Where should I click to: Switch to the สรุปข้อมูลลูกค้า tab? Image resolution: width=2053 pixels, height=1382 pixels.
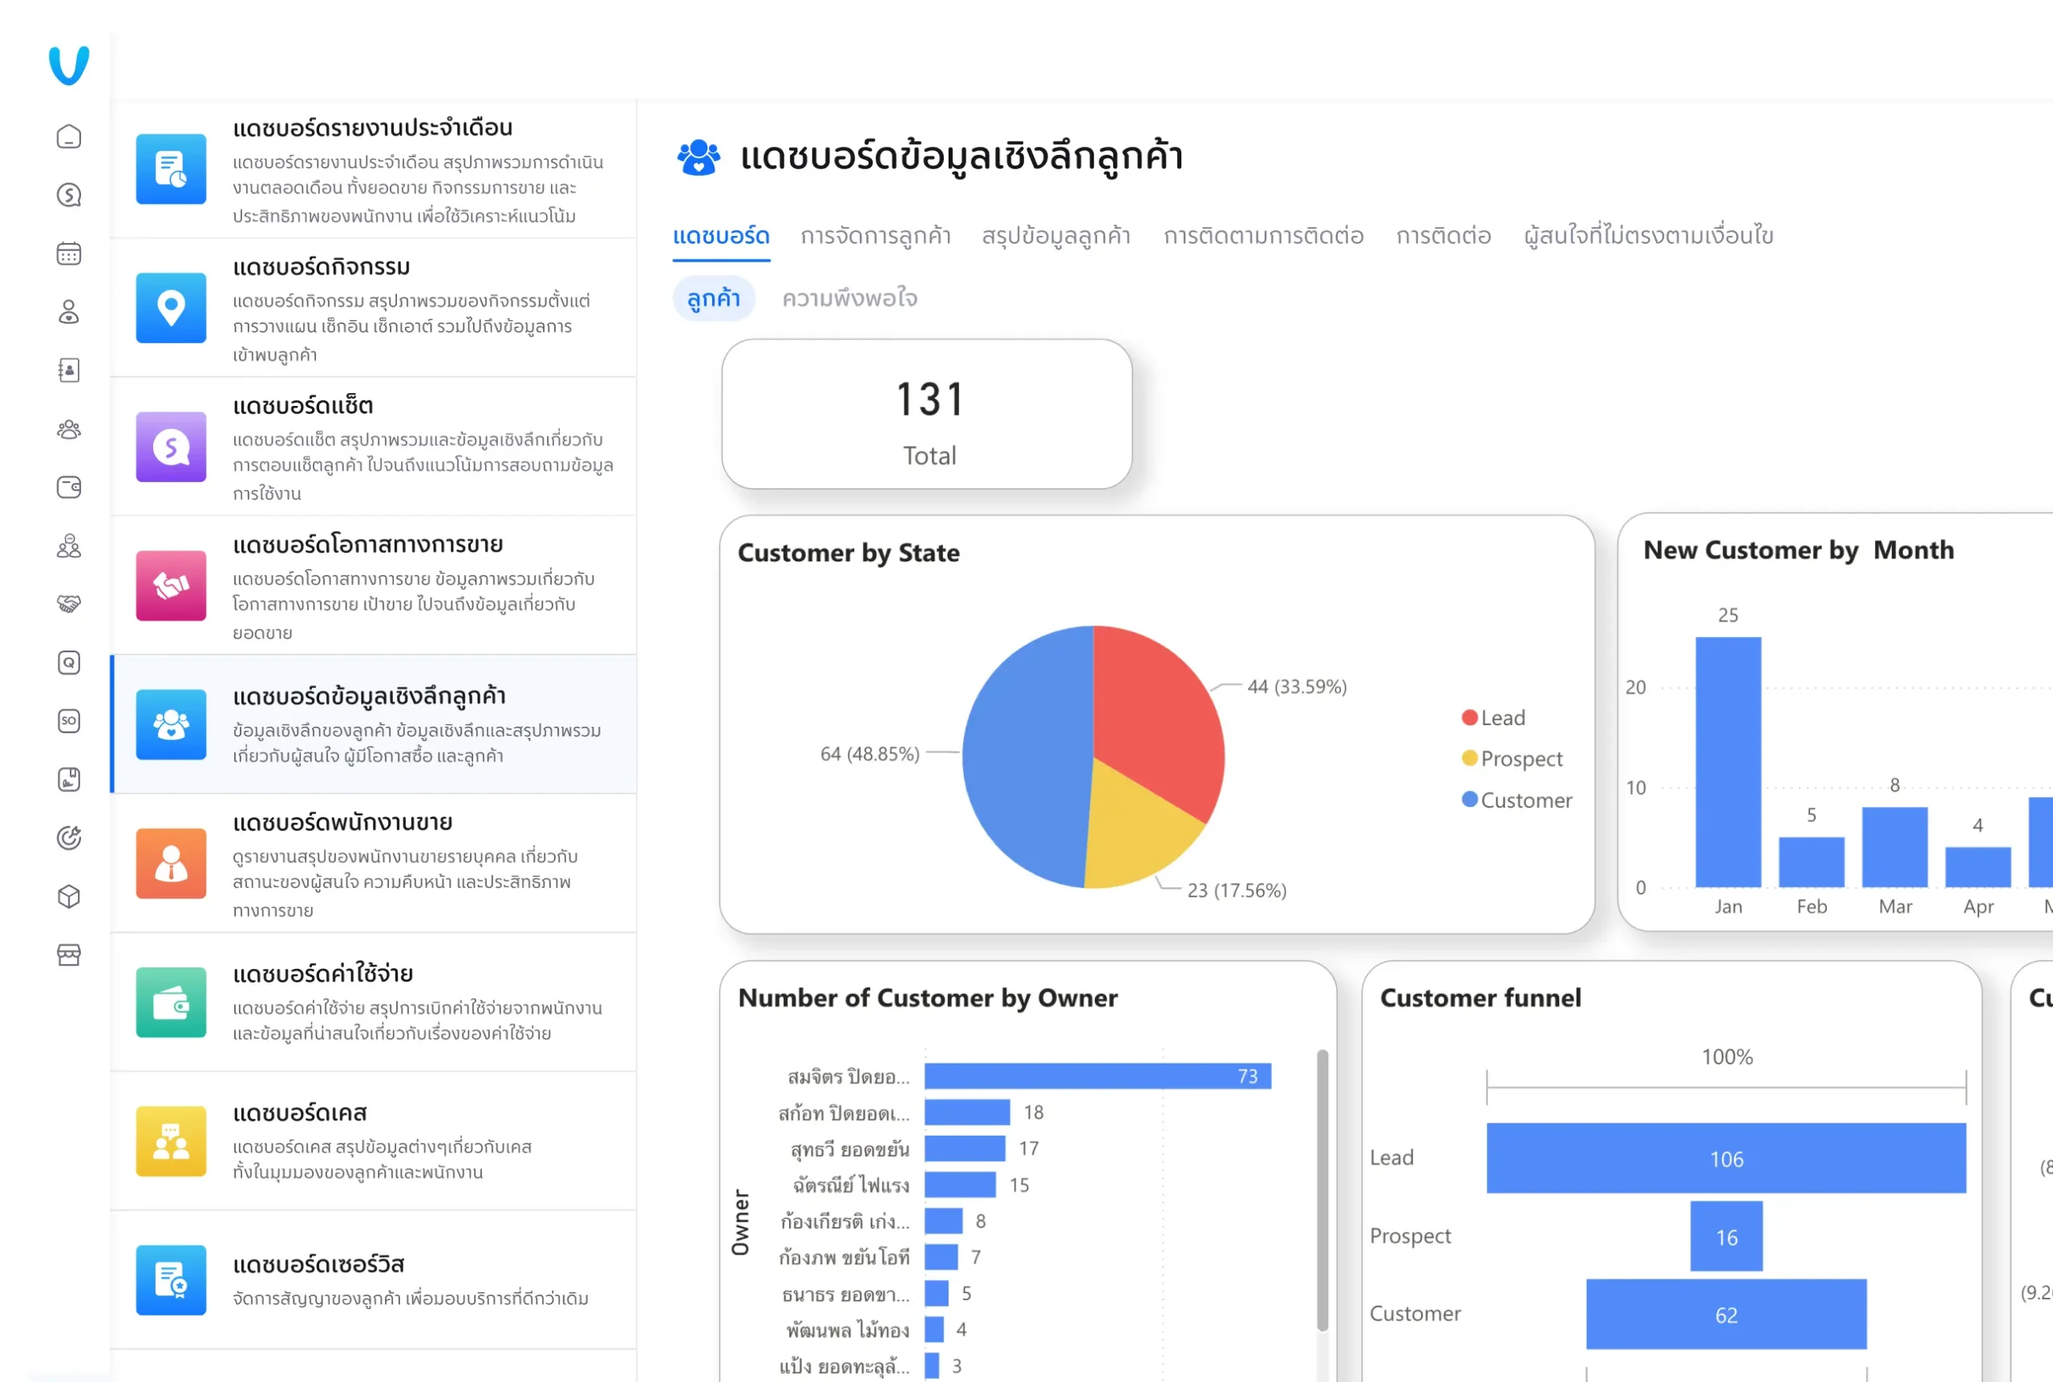click(1056, 236)
